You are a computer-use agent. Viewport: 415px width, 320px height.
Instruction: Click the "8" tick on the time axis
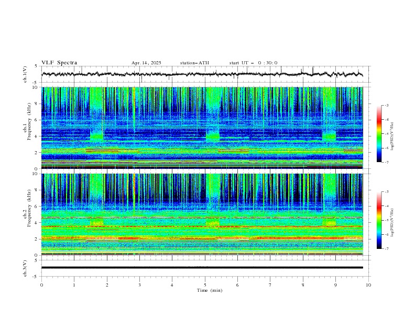tap(303, 285)
